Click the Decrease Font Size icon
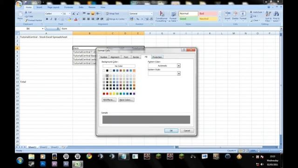Viewport: 298px width, 168px height. point(78,14)
